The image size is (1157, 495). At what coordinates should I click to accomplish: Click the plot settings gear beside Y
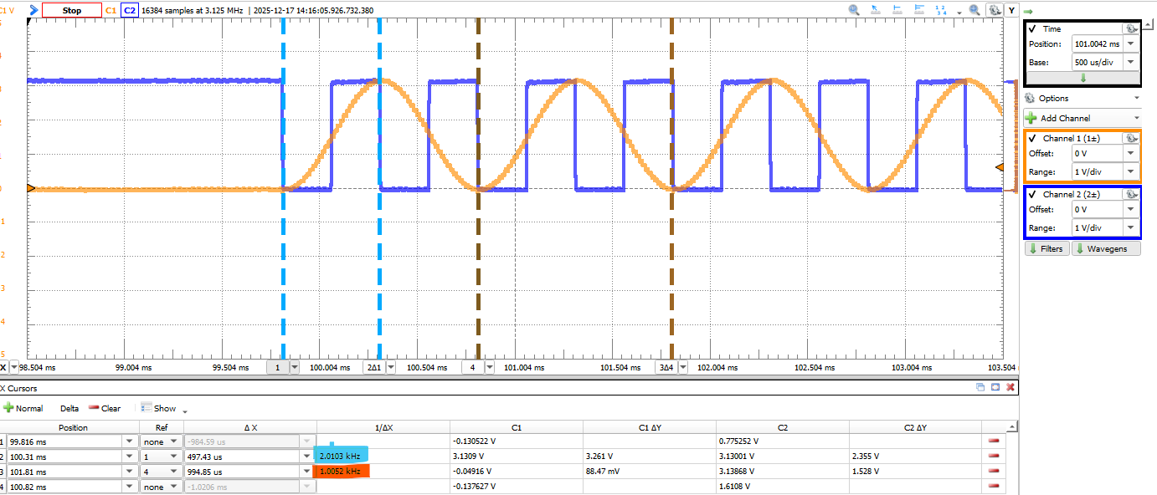994,11
